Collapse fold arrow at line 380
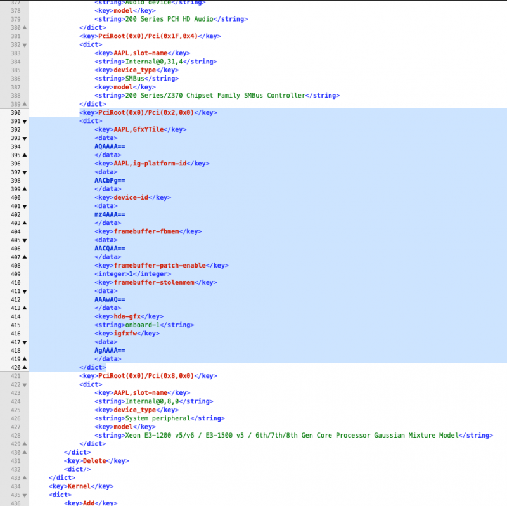This screenshot has height=506, width=507. pos(25,27)
